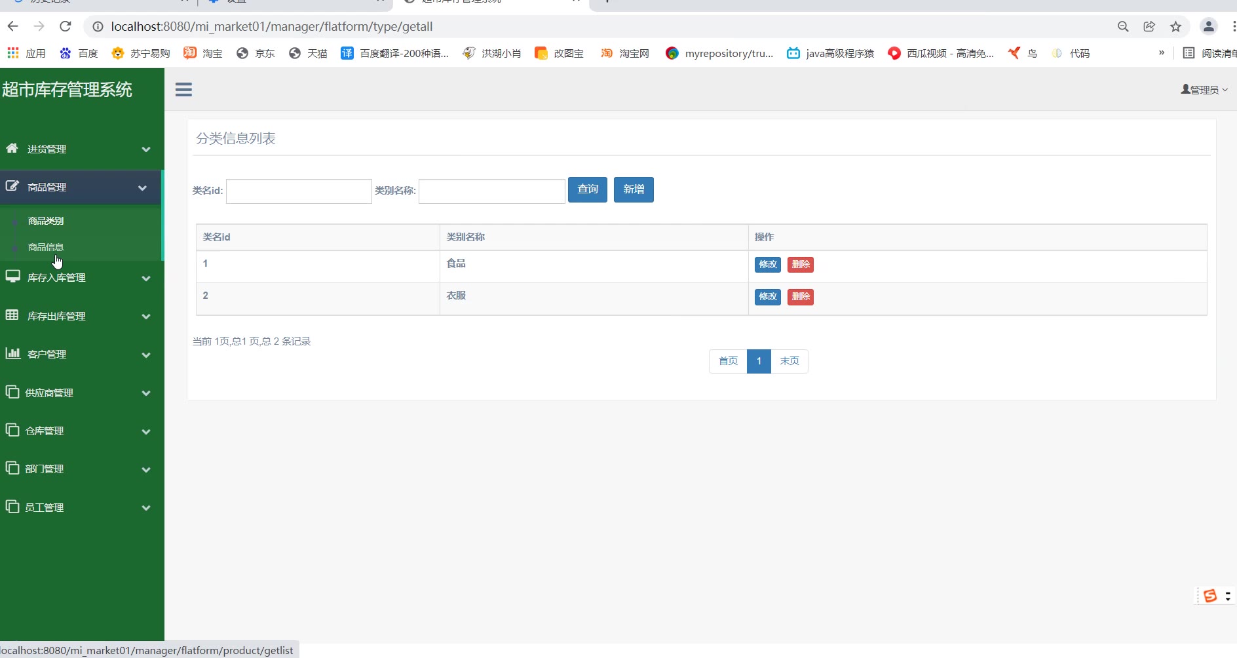Click the share page icon
This screenshot has height=658, width=1237.
[x=1149, y=27]
